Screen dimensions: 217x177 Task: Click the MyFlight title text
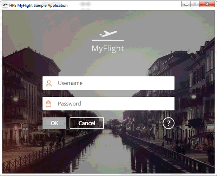(108, 49)
